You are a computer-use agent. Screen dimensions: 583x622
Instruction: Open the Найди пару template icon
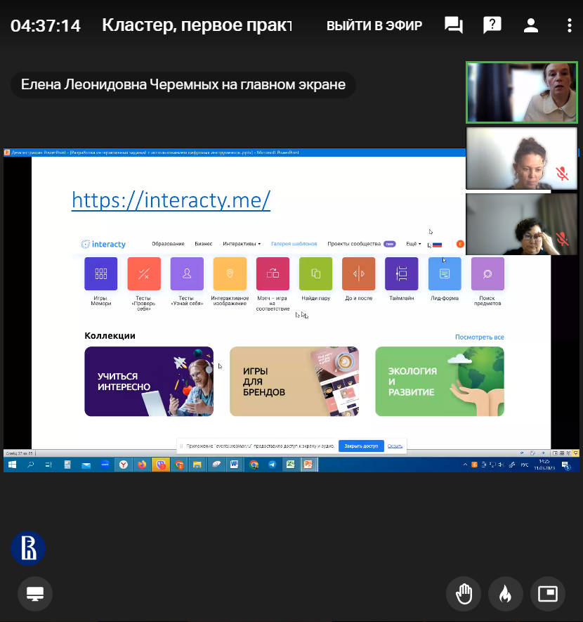point(315,274)
